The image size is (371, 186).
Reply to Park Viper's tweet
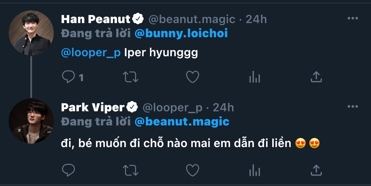[68, 170]
